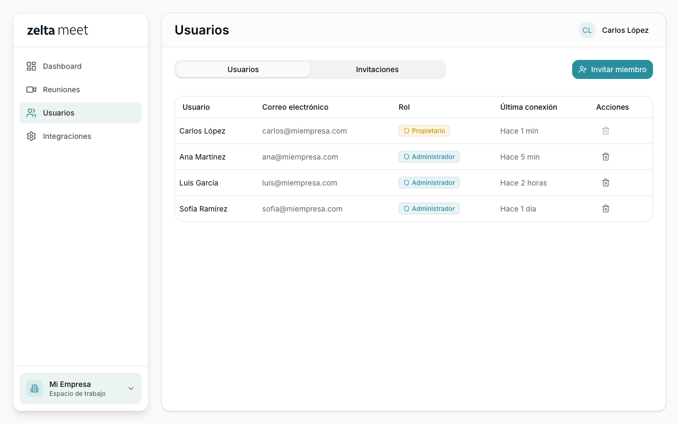
Task: Delete Ana Martínez using her trash icon
Action: point(605,156)
